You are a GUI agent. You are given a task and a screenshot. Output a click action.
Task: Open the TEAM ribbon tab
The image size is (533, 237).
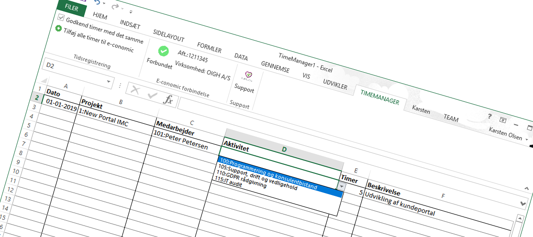[x=451, y=118]
